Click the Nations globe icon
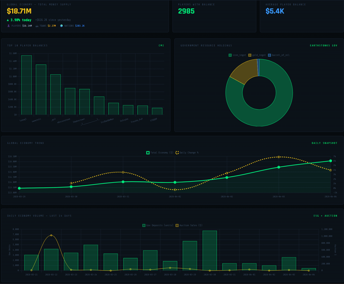Viewport: 344px width, 284px height. [61, 26]
